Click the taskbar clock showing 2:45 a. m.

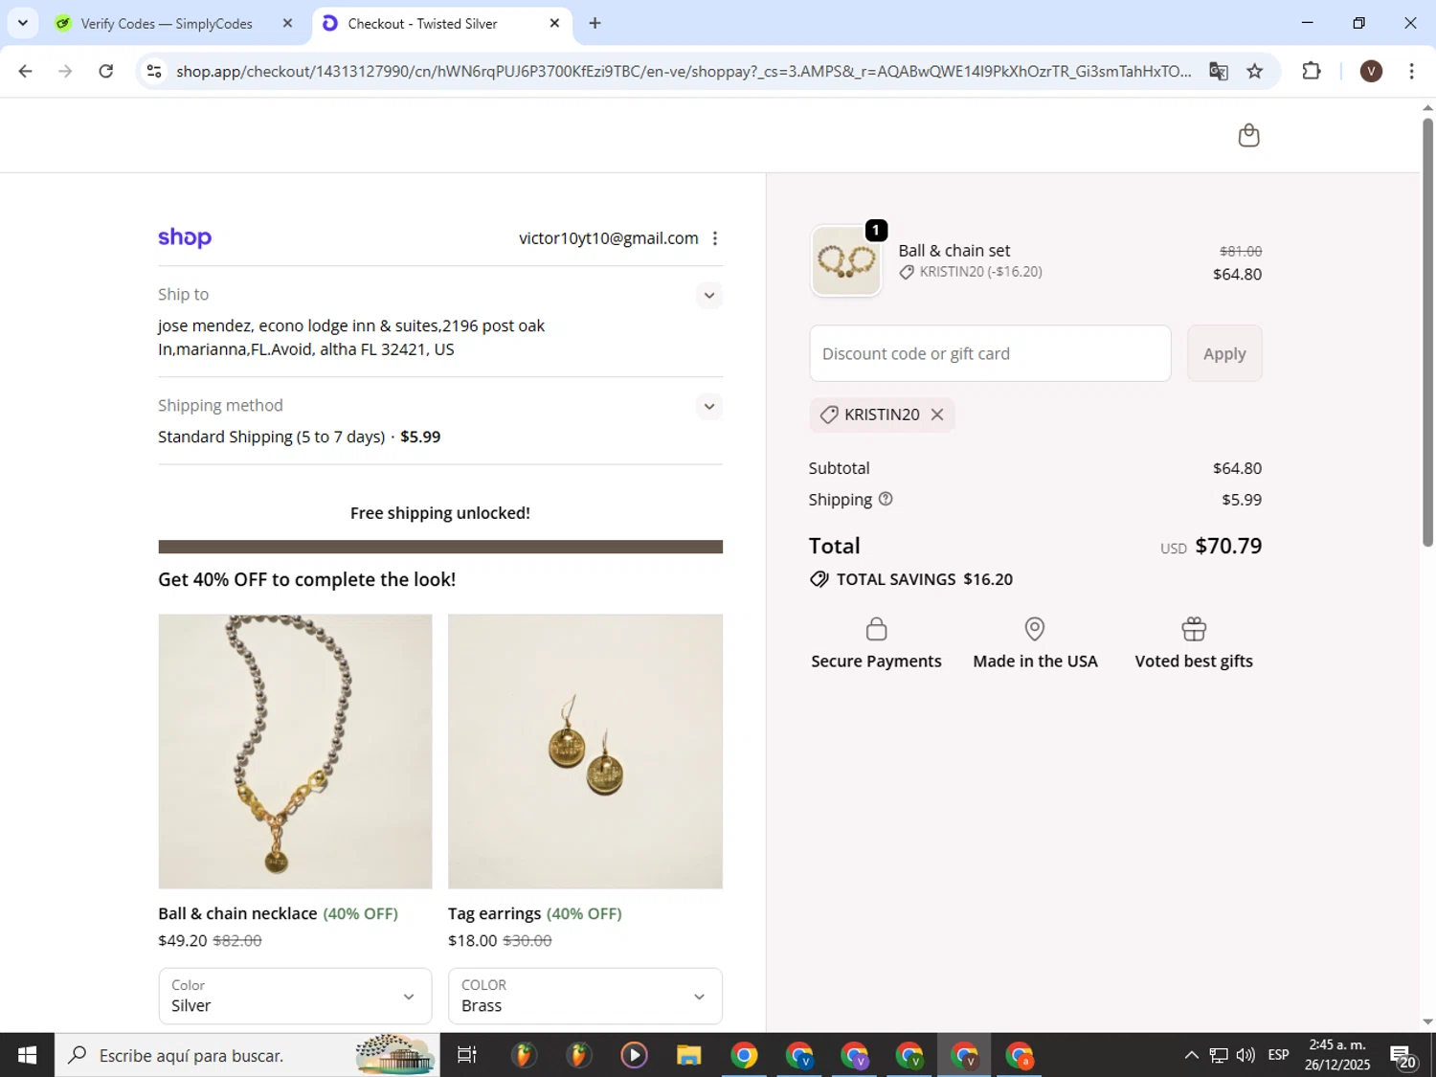pyautogui.click(x=1336, y=1055)
